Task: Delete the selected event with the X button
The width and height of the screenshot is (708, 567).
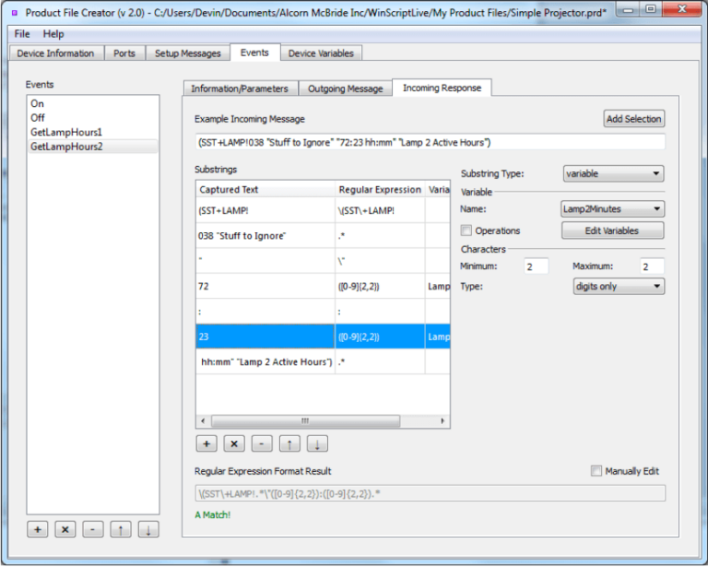Action: [x=65, y=529]
